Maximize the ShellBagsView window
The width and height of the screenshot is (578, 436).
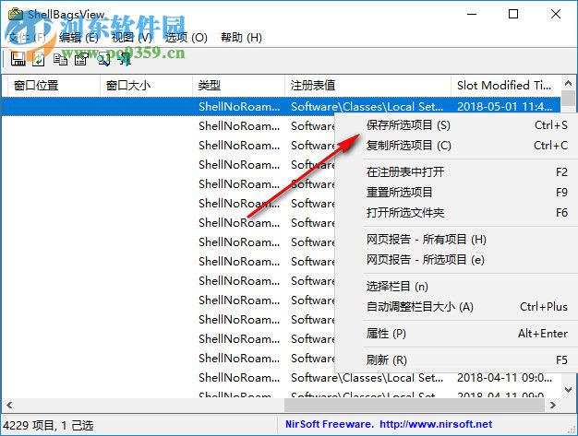point(513,15)
